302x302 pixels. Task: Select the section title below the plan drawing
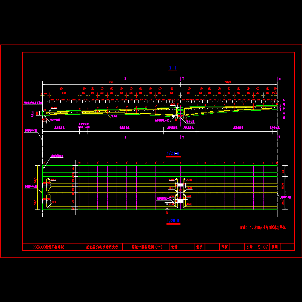173,221
